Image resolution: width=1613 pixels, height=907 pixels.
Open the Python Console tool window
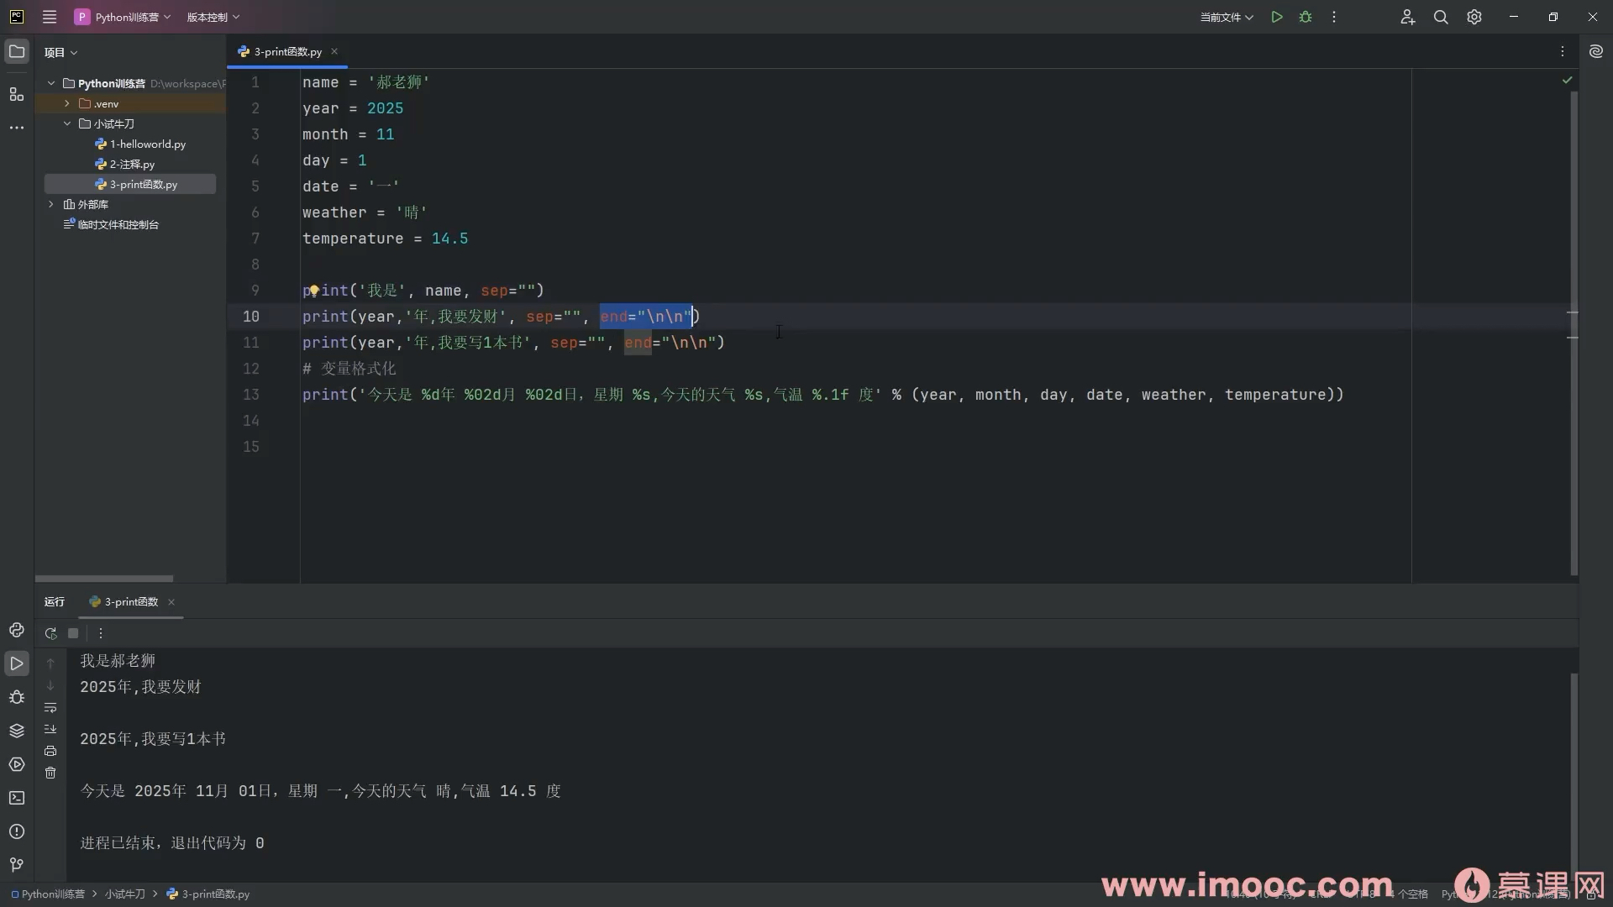coord(16,630)
